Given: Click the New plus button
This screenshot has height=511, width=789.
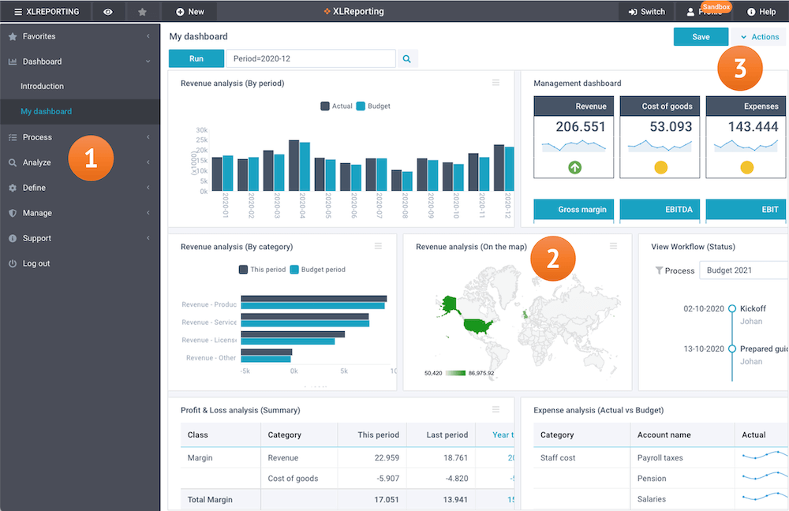Looking at the screenshot, I should pyautogui.click(x=190, y=12).
